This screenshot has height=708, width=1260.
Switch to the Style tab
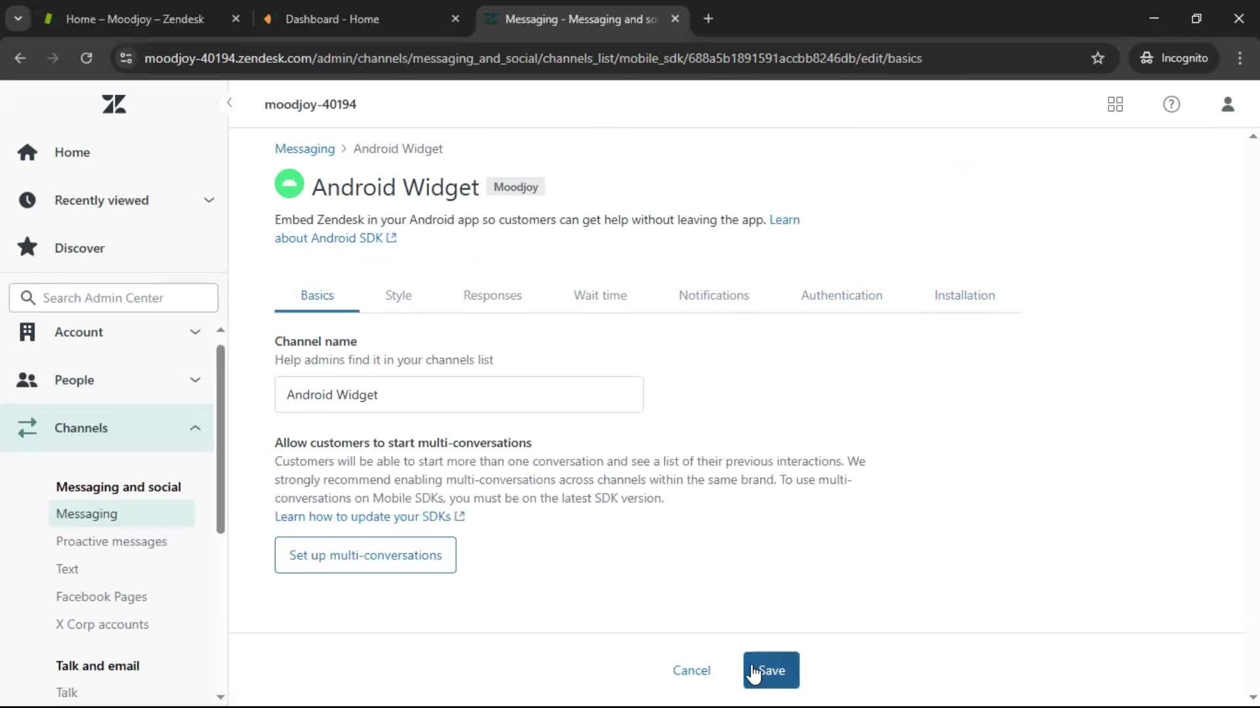pos(398,296)
